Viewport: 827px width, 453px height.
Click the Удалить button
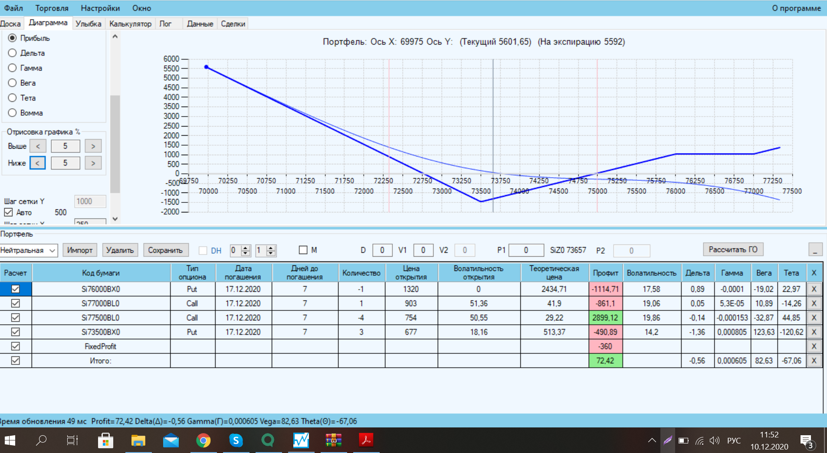point(120,250)
